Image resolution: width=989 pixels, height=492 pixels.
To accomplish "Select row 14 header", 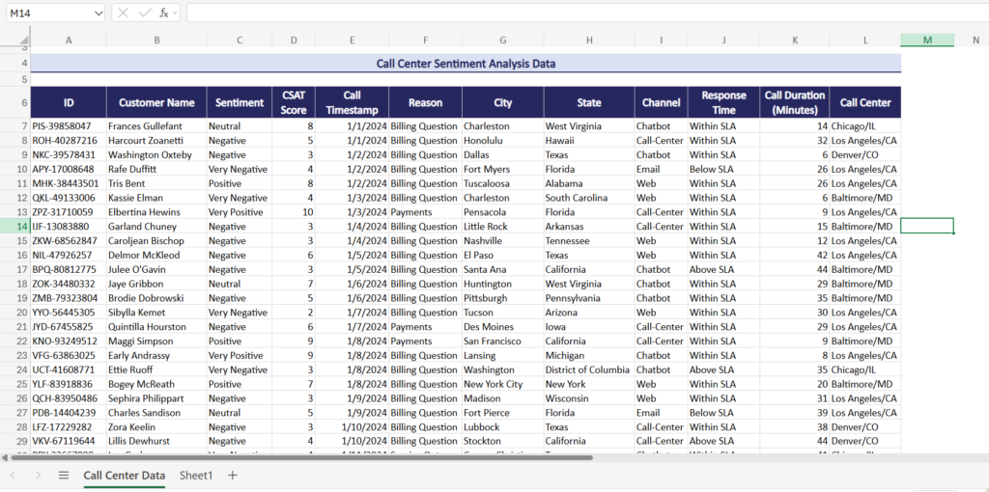I will point(15,226).
